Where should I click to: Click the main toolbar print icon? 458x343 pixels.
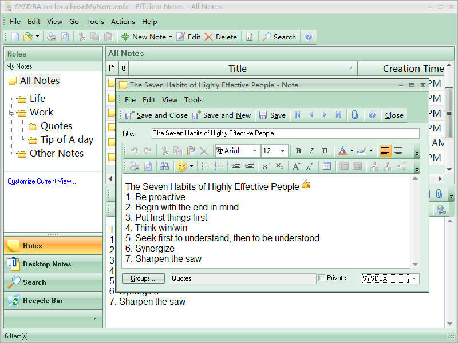click(x=52, y=37)
